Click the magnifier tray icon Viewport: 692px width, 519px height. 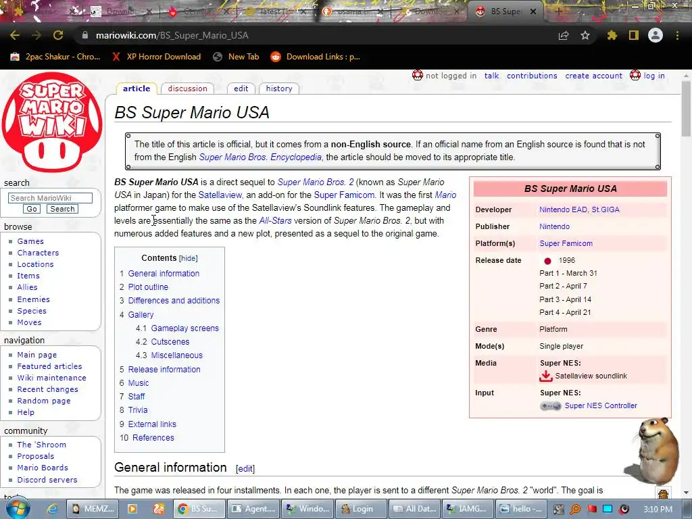click(575, 510)
